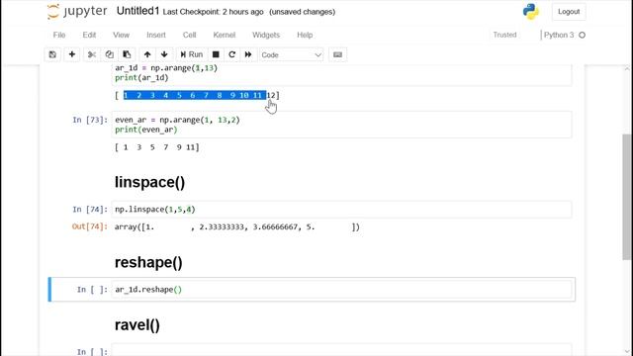
Task: Open the cell type Code dropdown
Action: [x=291, y=55]
